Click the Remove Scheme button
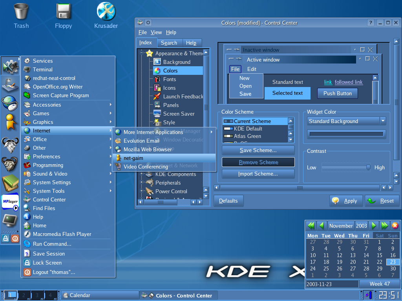This screenshot has height=301, width=402. 258,162
